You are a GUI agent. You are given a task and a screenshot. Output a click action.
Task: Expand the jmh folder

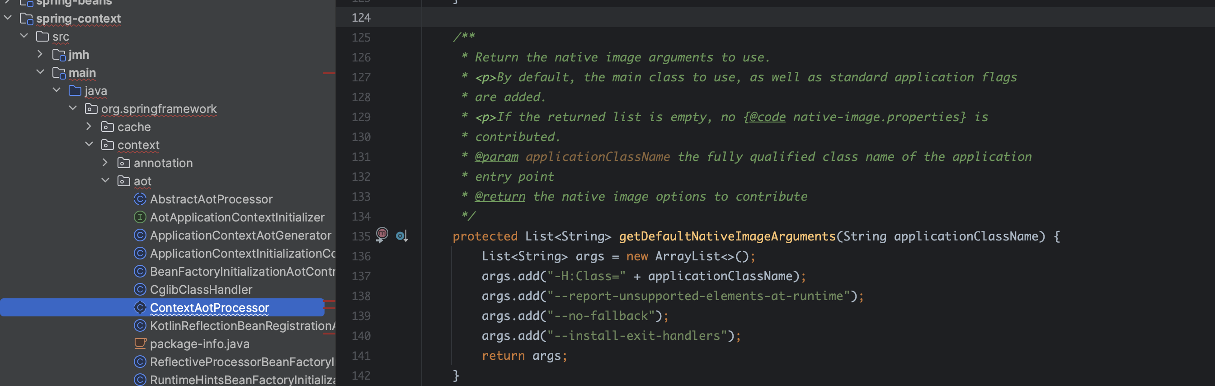[x=40, y=54]
